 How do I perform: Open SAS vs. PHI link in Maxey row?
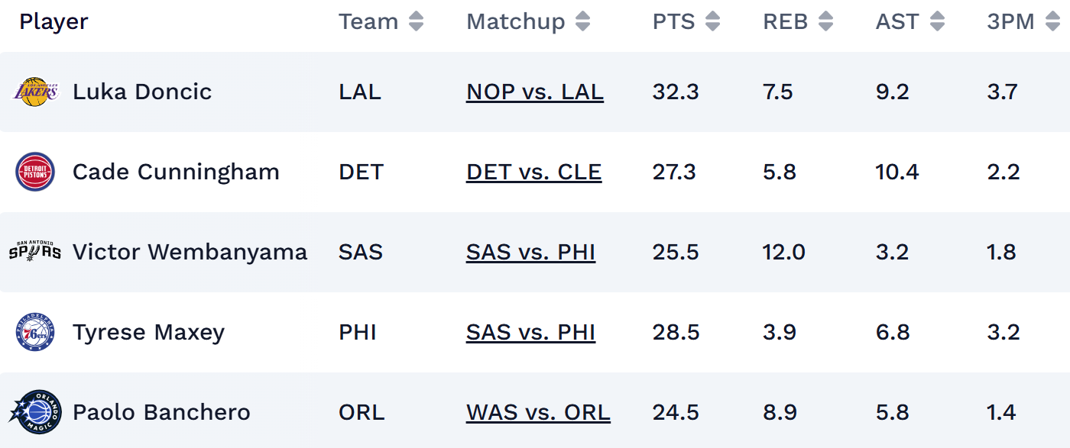tap(530, 333)
